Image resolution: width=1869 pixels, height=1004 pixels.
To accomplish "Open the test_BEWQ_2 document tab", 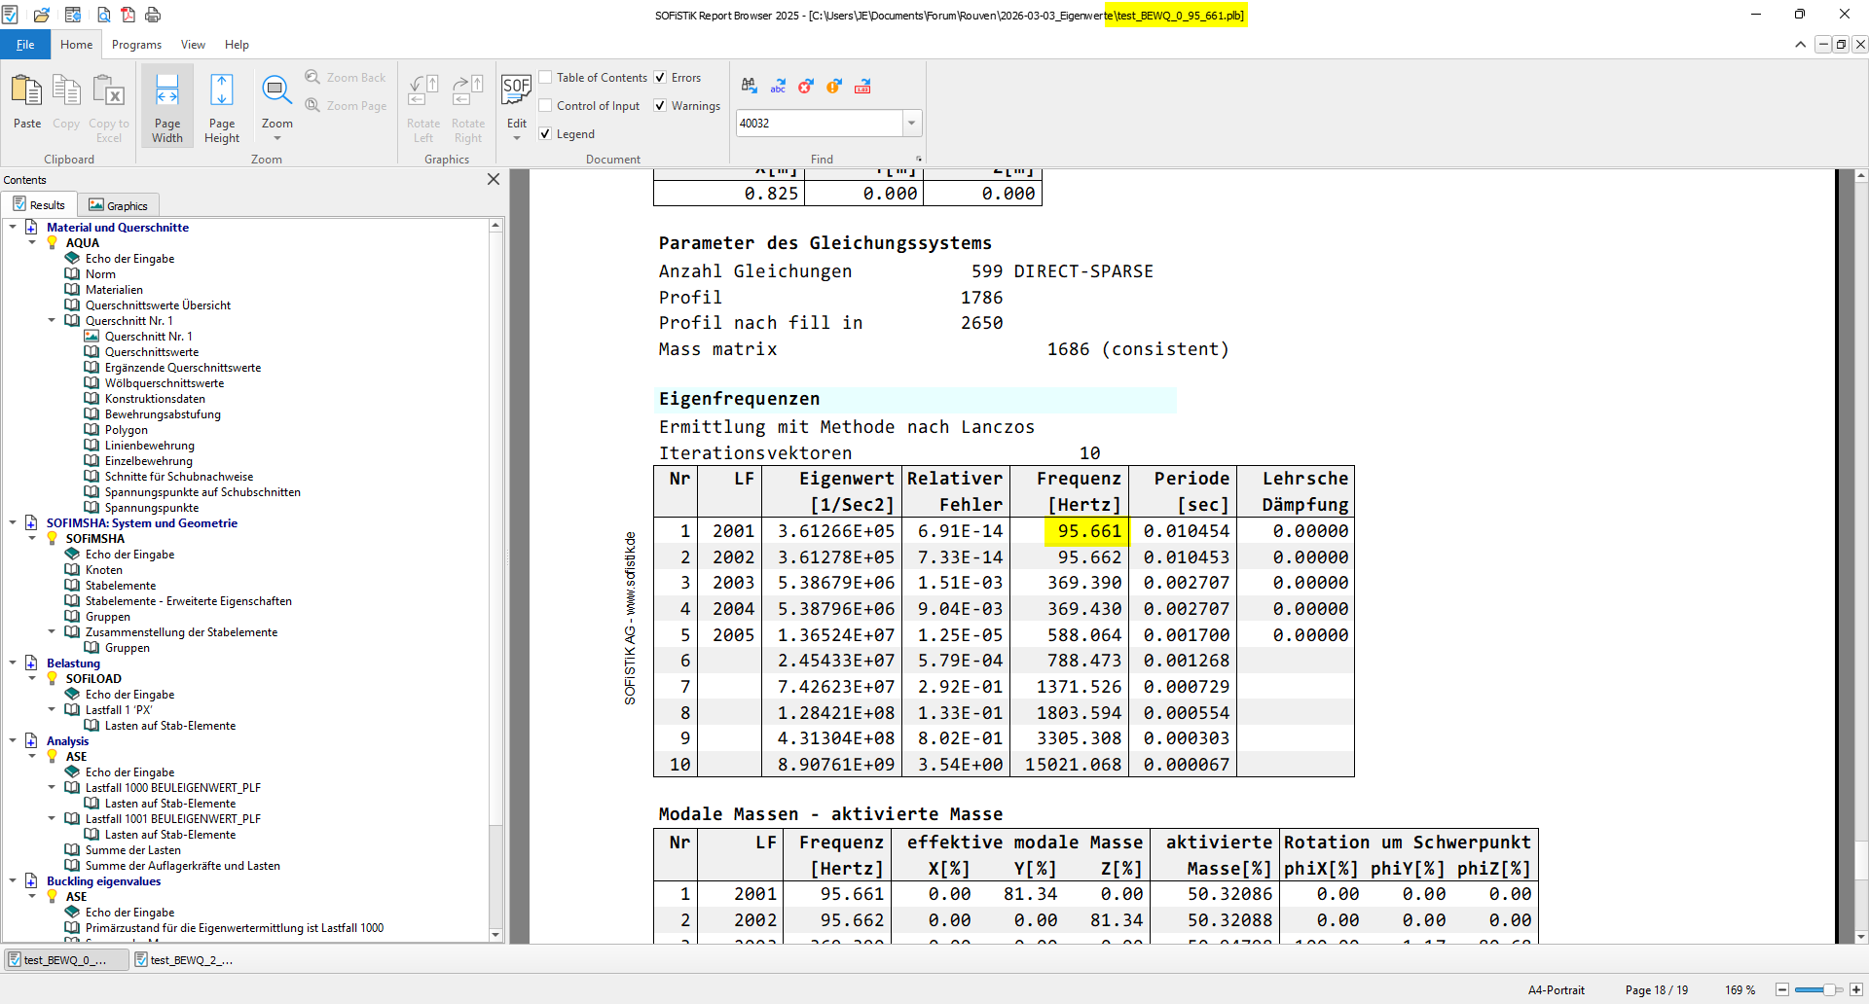I will [185, 960].
